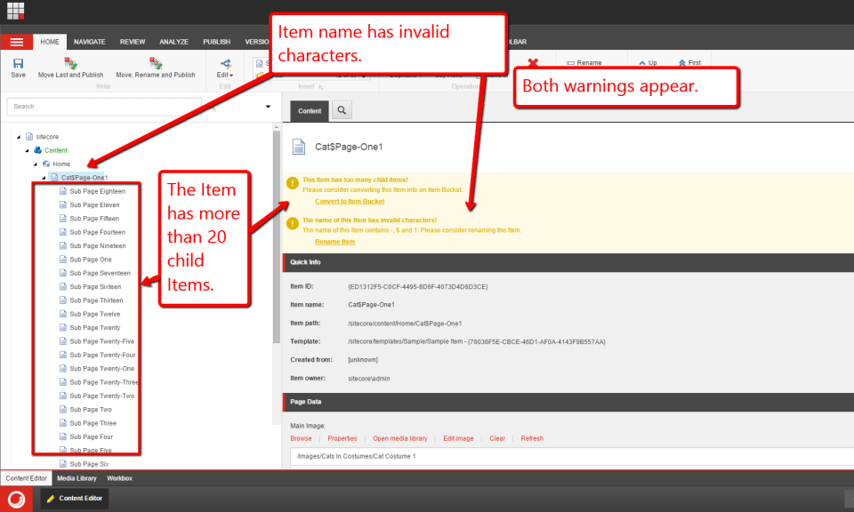The height and width of the screenshot is (512, 854).
Task: Open the search magnifier next to Content tab
Action: (341, 110)
